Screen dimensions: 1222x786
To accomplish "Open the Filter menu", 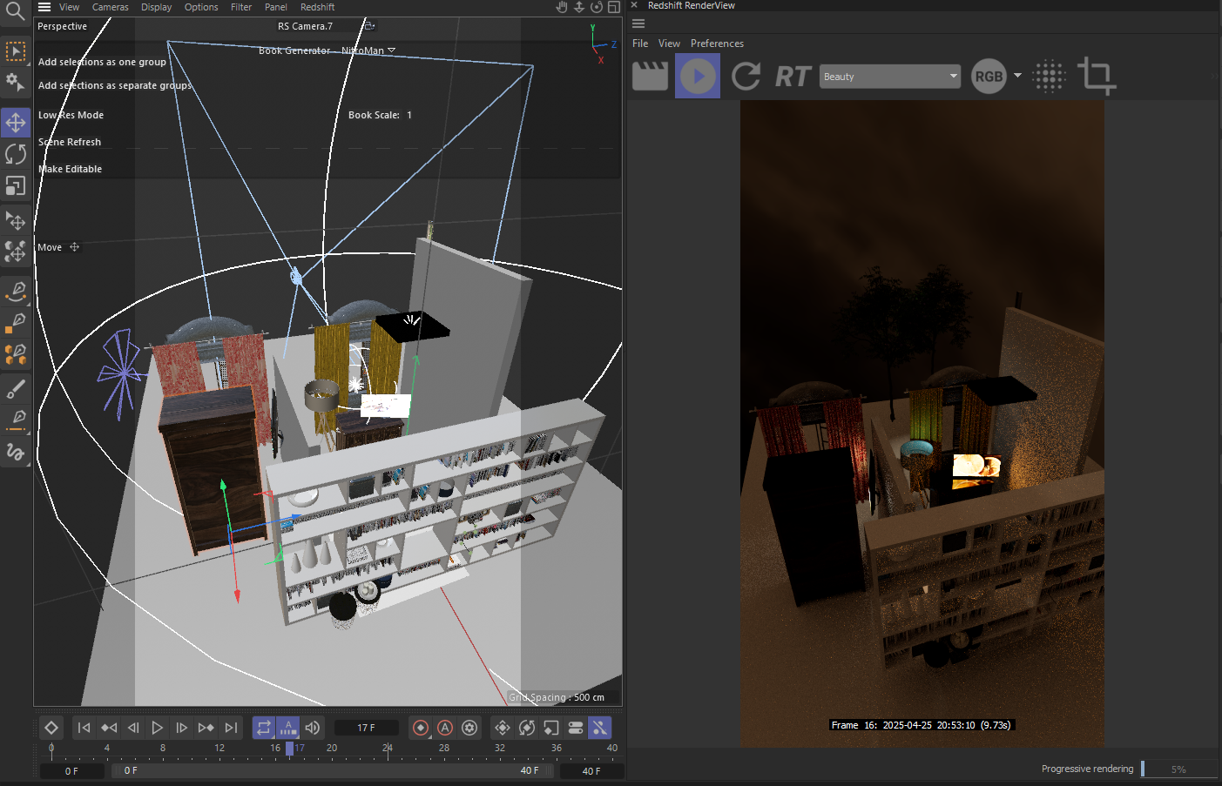I will 241,7.
